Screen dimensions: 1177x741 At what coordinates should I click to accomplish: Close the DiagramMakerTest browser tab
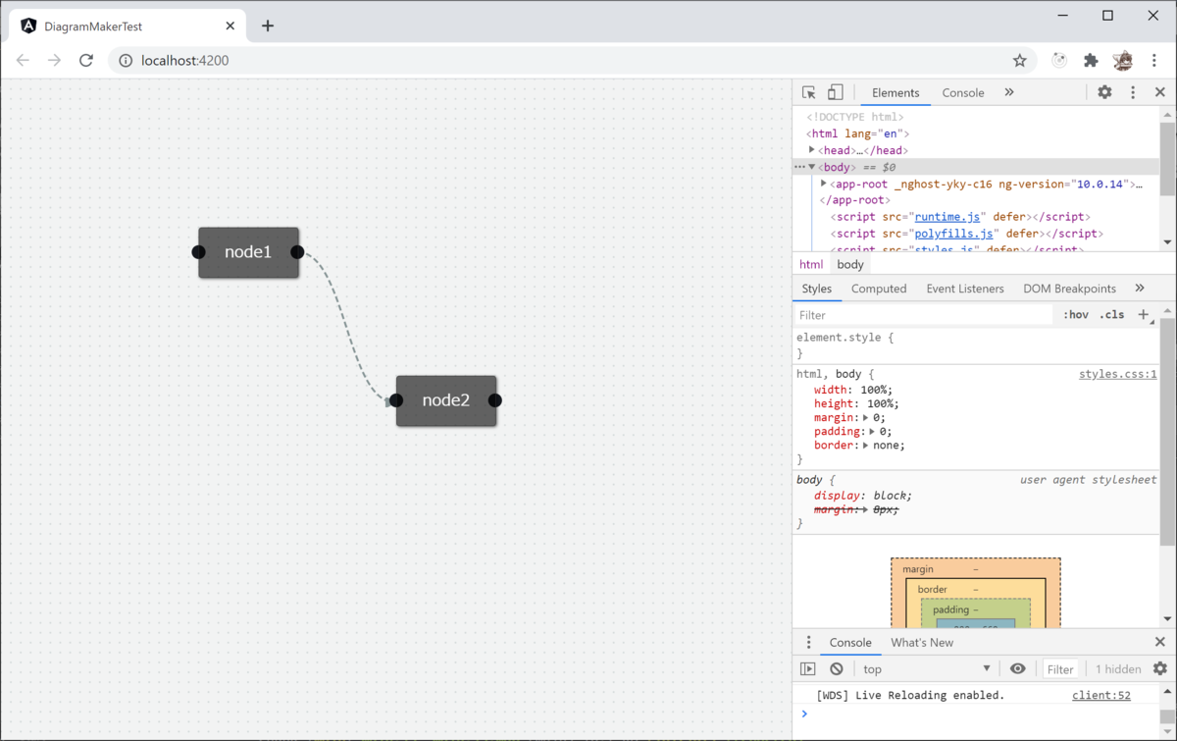tap(230, 26)
